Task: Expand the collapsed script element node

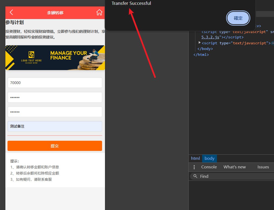Action: point(199,43)
